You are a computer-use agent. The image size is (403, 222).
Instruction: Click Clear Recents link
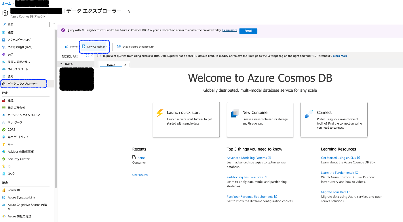(140, 175)
